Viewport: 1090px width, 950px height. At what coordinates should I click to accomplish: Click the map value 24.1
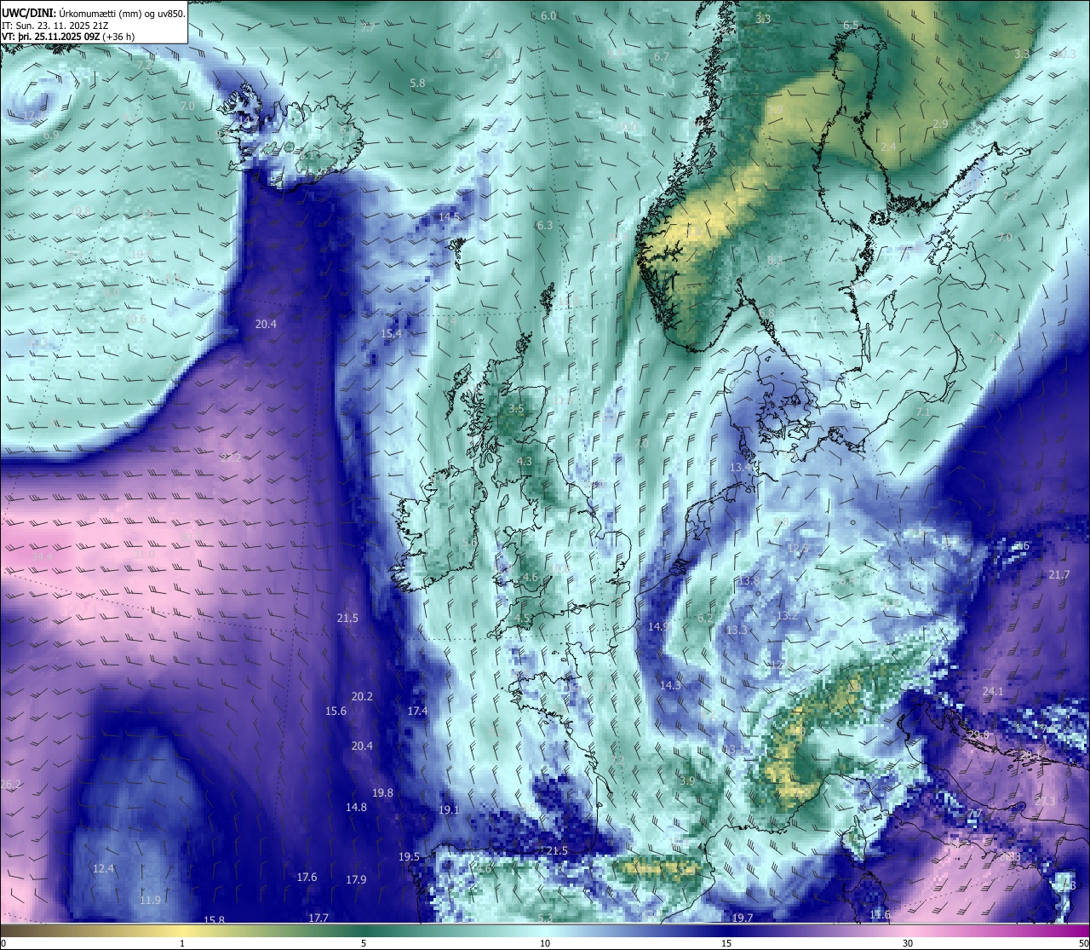993,692
